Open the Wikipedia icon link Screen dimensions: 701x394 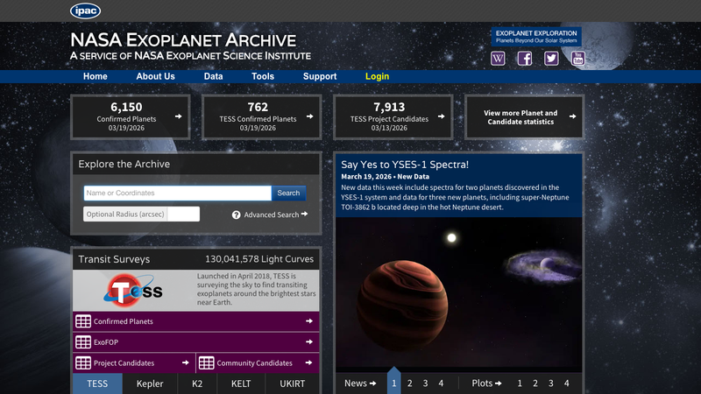coord(498,58)
